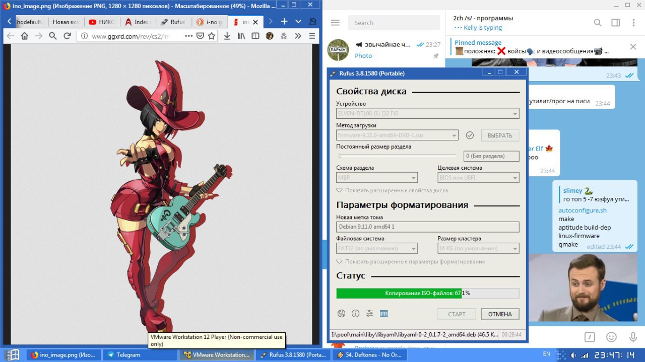Screen dimensions: 645x362
Task: Switch to the Новая вкладка tab
Action: [x=66, y=22]
